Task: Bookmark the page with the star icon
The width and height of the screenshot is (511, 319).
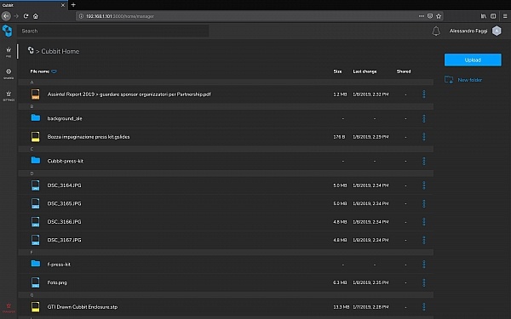Action: coord(439,16)
